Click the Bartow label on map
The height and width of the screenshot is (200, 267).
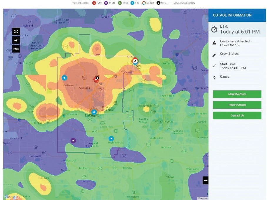pos(128,168)
